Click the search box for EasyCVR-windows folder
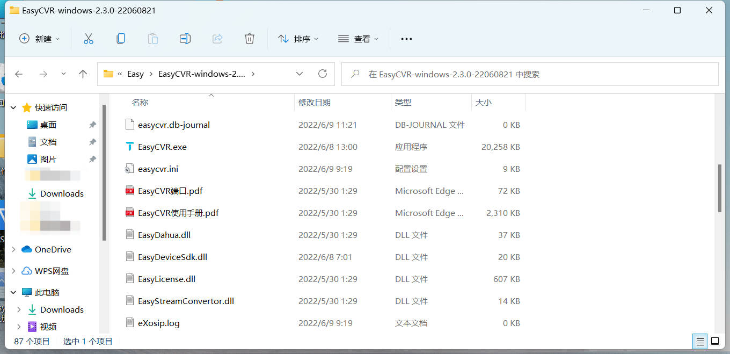Image resolution: width=730 pixels, height=354 pixels. pos(530,74)
